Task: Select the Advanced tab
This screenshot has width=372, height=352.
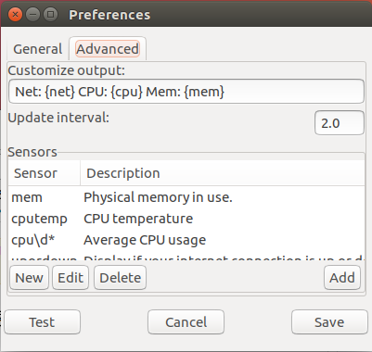Action: [108, 49]
